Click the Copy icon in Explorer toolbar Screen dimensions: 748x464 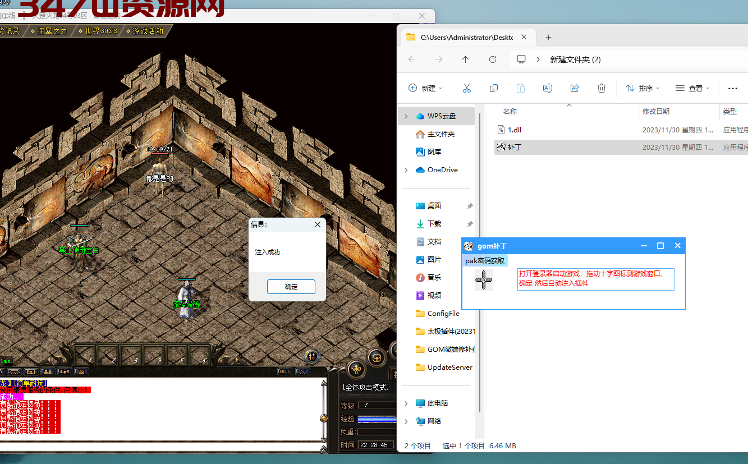[x=494, y=88]
